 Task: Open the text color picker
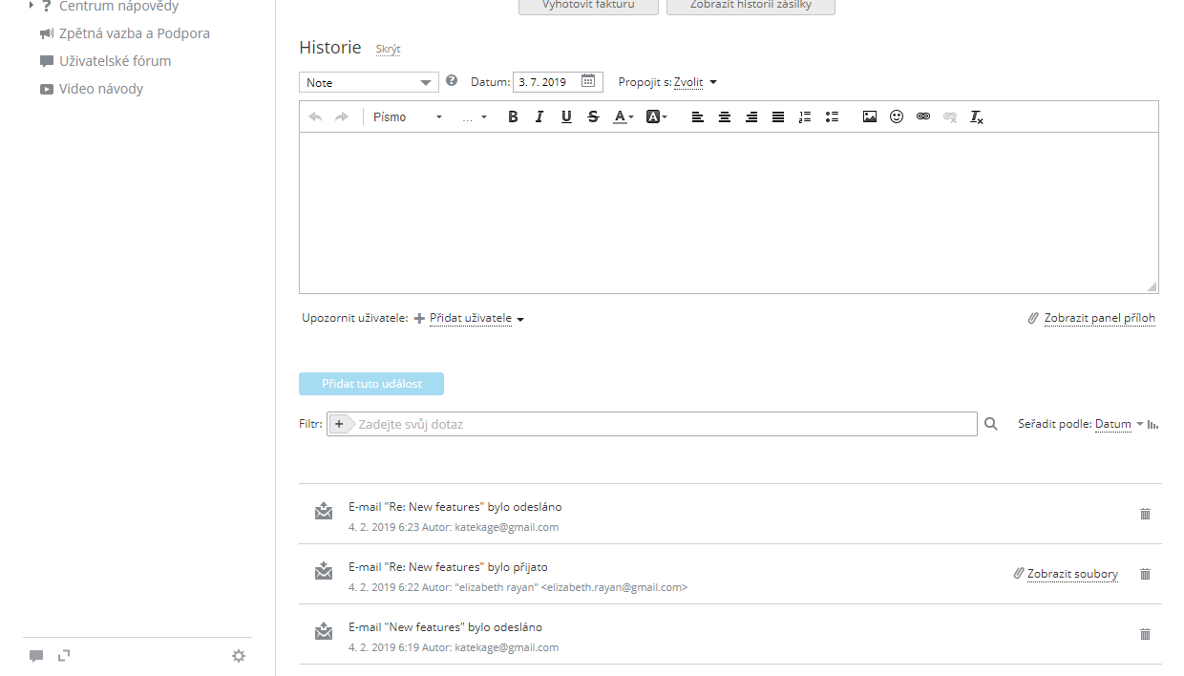point(622,116)
